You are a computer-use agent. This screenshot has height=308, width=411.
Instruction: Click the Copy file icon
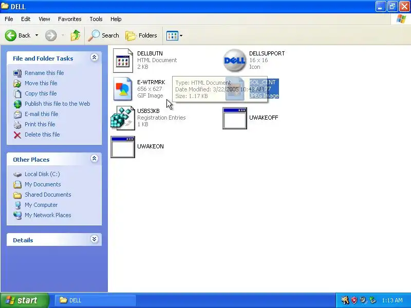click(17, 94)
